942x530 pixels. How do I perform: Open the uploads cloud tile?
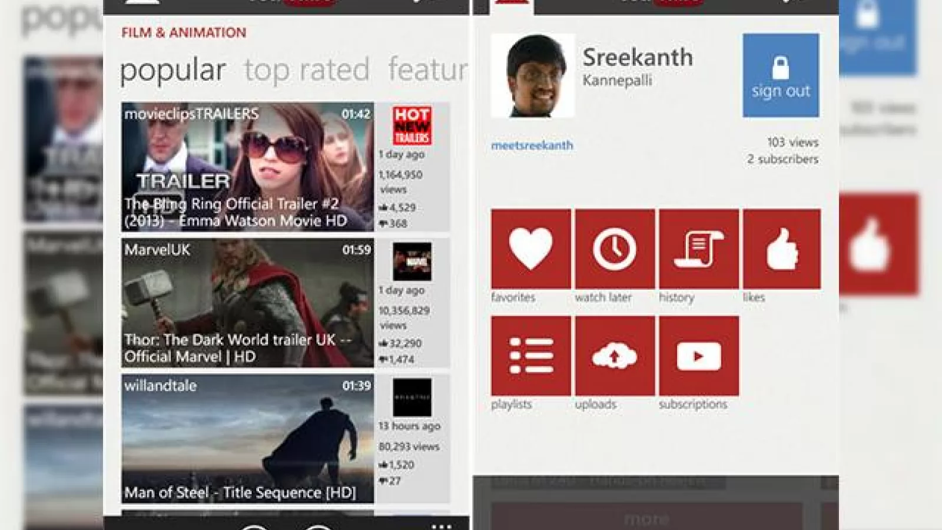(615, 356)
